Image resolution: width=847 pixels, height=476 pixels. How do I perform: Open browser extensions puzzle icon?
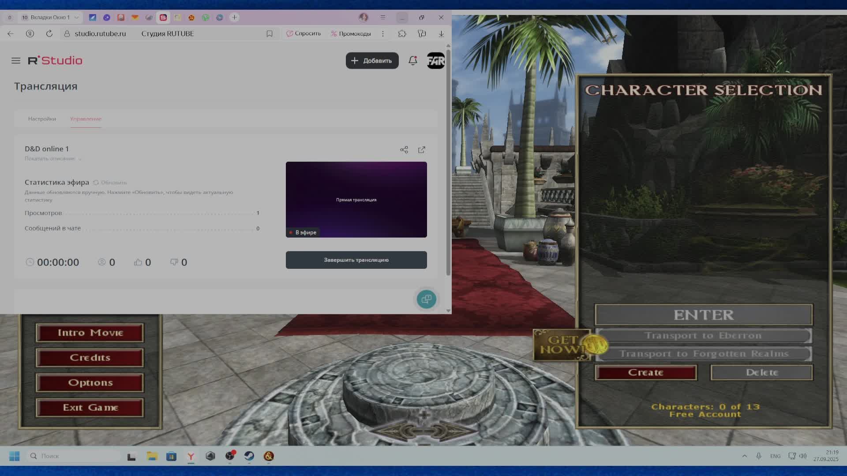click(x=402, y=33)
